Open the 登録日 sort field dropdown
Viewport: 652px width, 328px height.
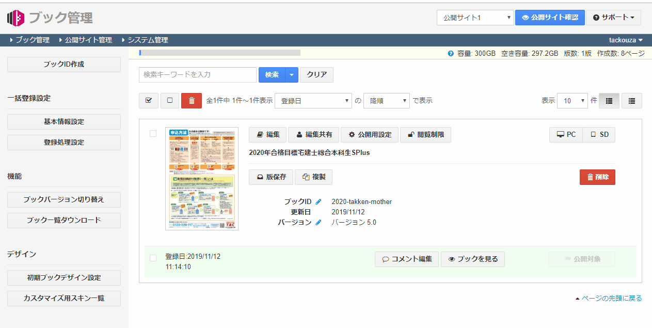tap(313, 101)
